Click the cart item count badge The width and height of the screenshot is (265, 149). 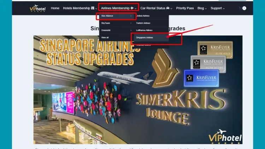coord(244,8)
